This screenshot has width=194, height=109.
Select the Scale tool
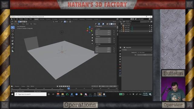tap(13, 41)
